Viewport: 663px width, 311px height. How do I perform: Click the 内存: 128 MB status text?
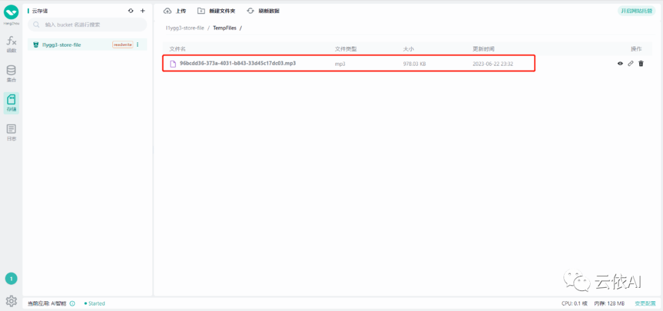(610, 304)
